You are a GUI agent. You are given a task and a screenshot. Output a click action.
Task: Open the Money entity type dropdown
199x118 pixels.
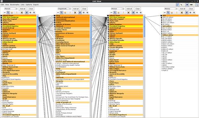pos(171,9)
